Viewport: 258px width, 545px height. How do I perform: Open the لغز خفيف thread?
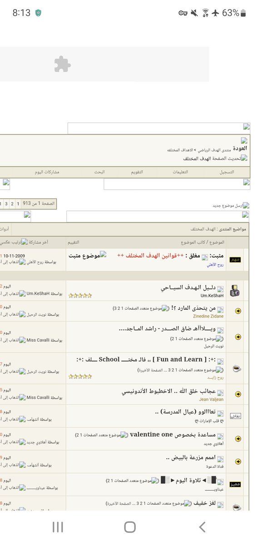203,503
